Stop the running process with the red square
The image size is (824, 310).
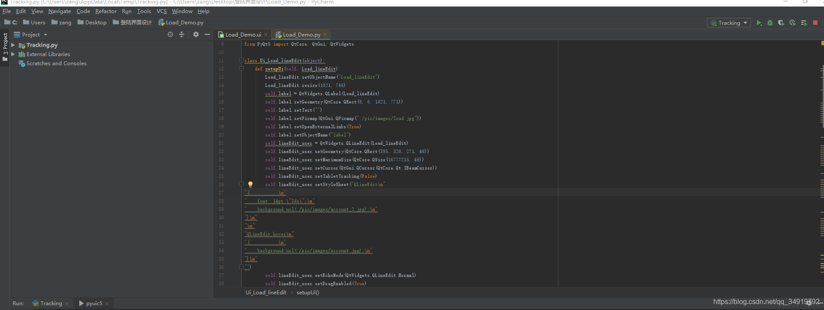(815, 23)
